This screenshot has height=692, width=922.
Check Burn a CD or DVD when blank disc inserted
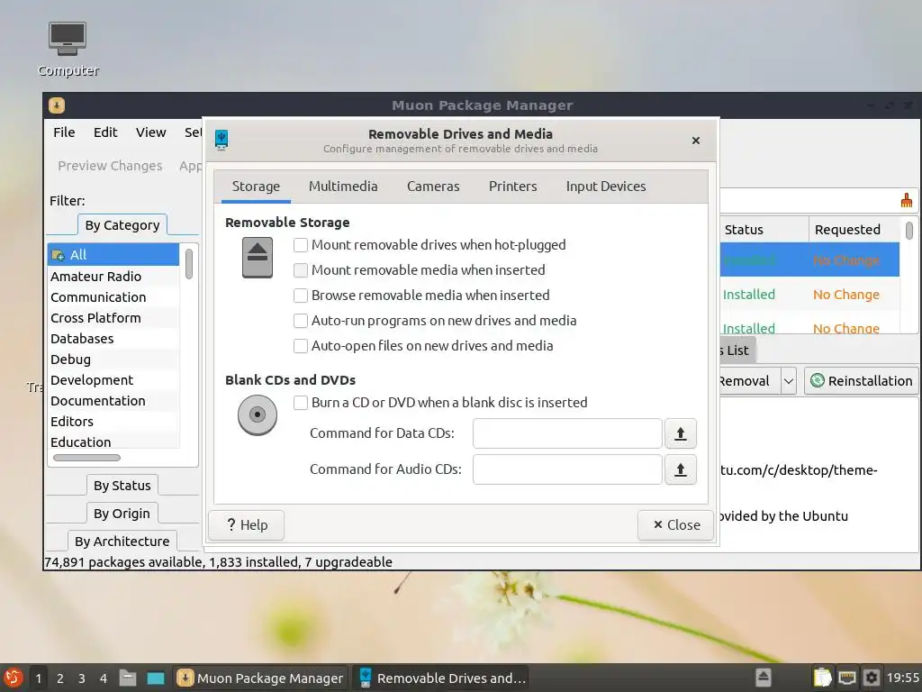coord(301,403)
